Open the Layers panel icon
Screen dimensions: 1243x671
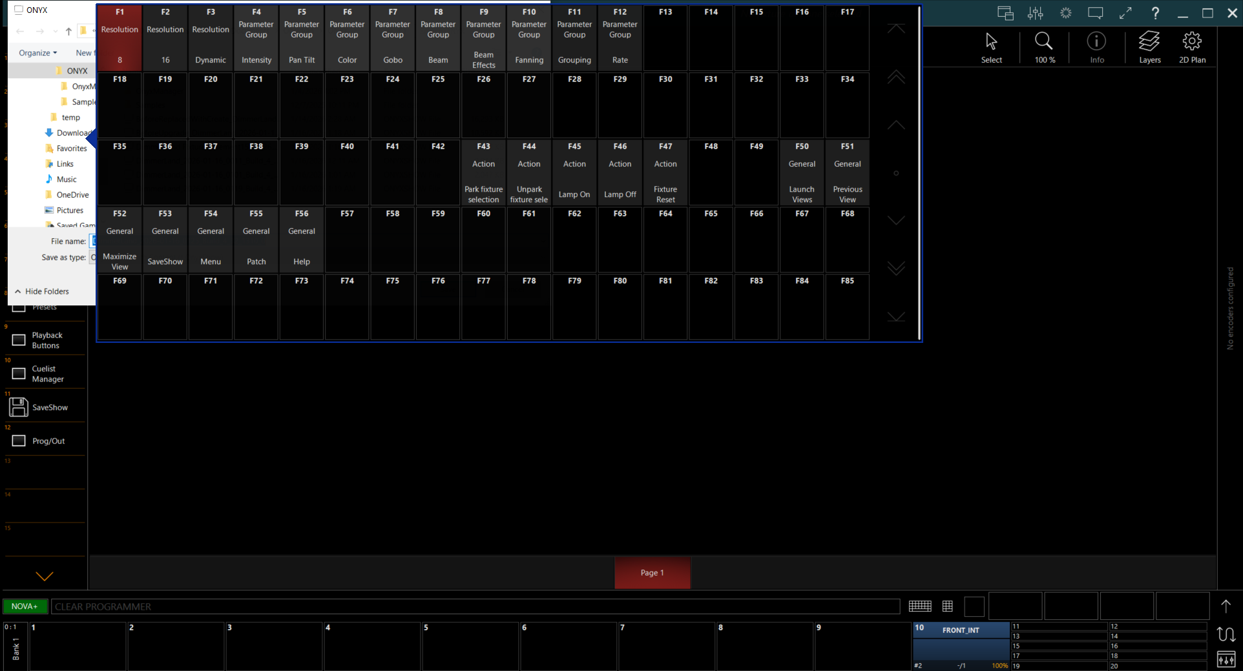[1149, 47]
